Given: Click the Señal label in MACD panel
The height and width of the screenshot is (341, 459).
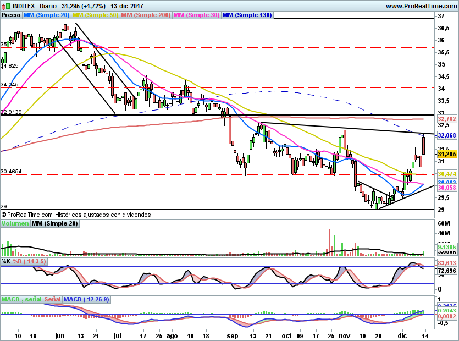Looking at the screenshot, I should pos(53,299).
